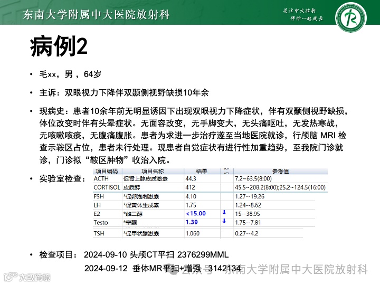Click the reference range 0.27--4.2
This screenshot has width=380, height=285.
coord(246,233)
